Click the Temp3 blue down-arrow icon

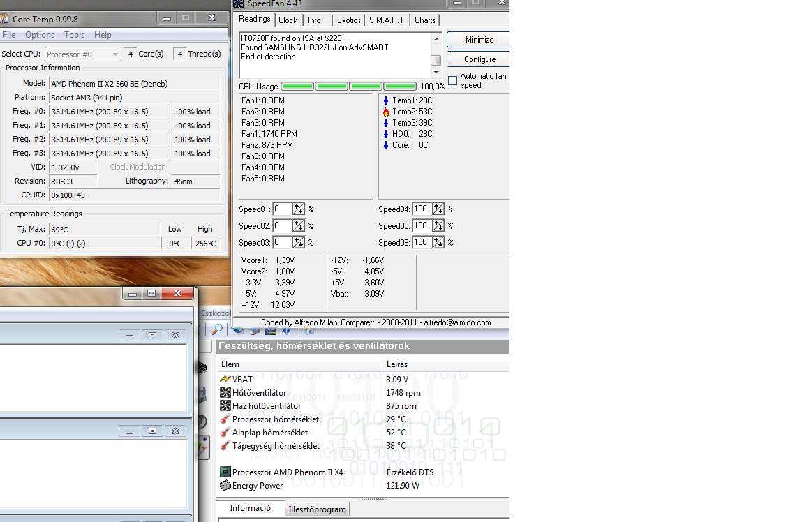coord(386,123)
